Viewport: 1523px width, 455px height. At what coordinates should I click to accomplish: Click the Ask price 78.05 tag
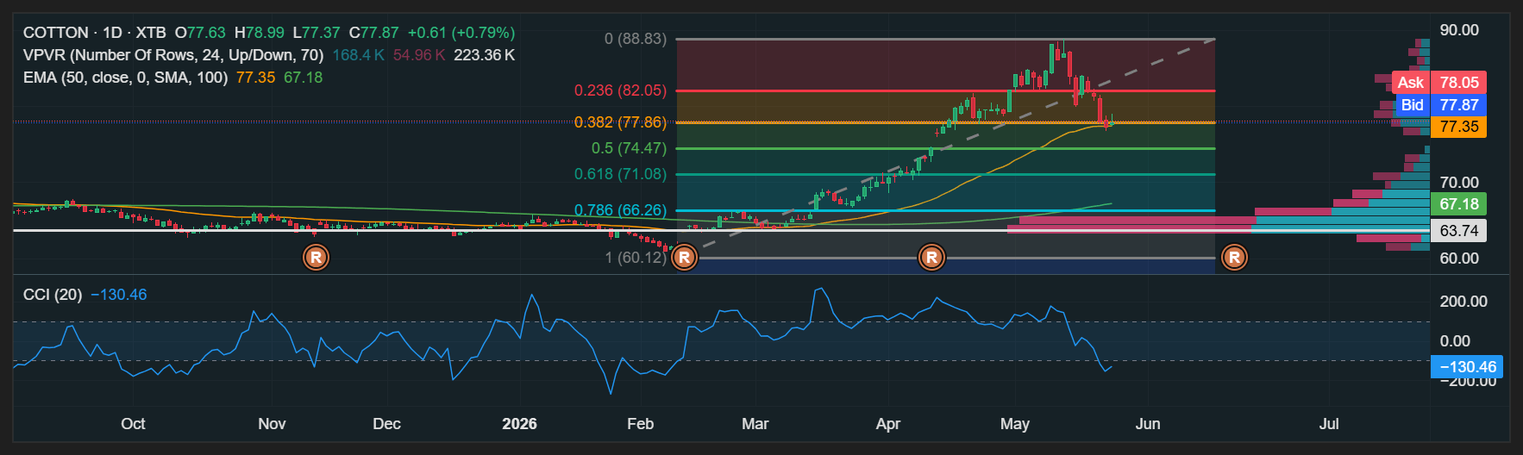point(1459,83)
